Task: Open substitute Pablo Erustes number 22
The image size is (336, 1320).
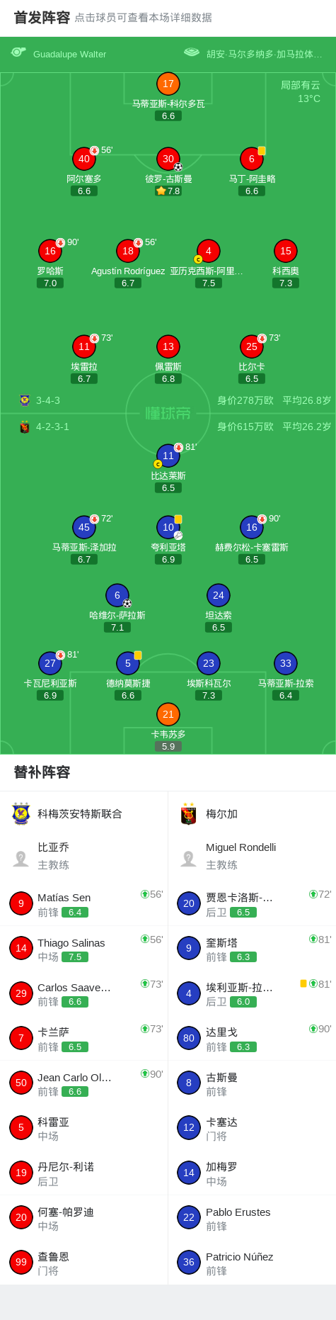Action: click(x=189, y=1217)
